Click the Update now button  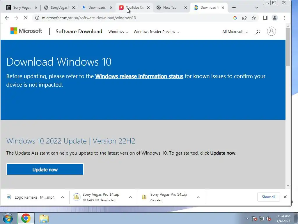45,169
